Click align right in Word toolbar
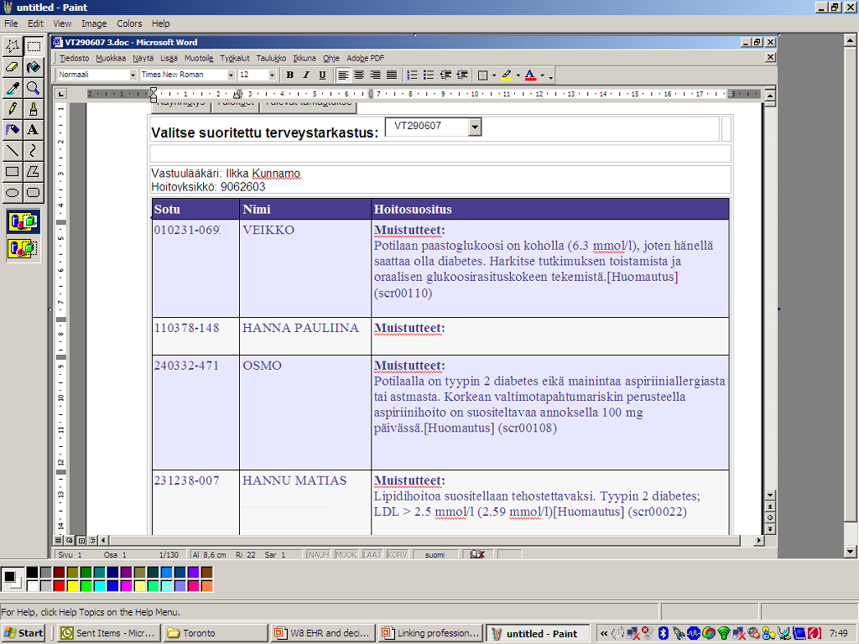The width and height of the screenshot is (859, 644). point(375,75)
